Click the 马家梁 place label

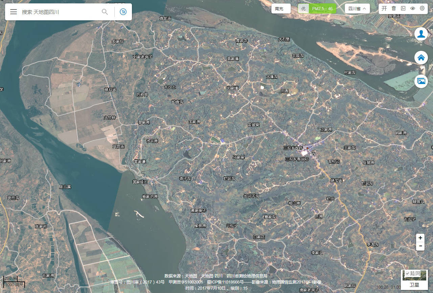click(238, 157)
